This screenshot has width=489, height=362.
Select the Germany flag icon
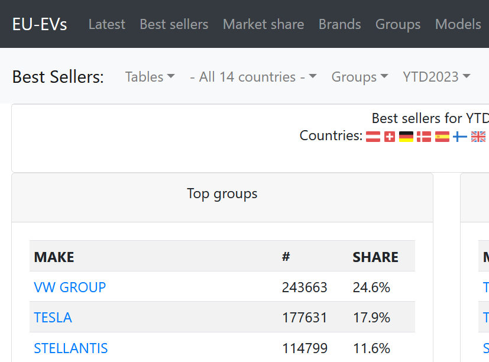(406, 137)
